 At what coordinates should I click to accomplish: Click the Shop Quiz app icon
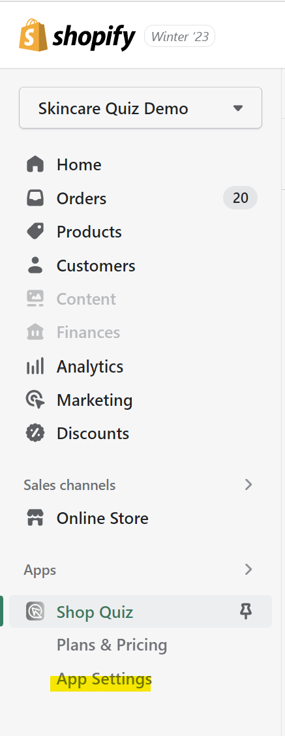tap(35, 611)
